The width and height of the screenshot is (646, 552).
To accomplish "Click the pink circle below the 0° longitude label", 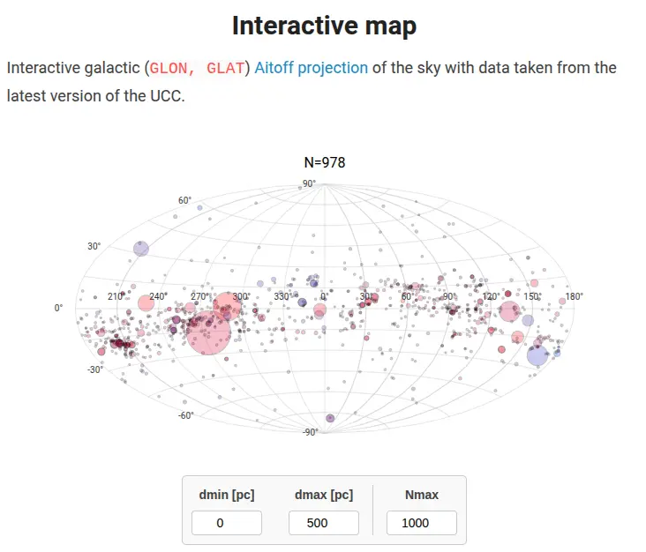I will click(319, 310).
